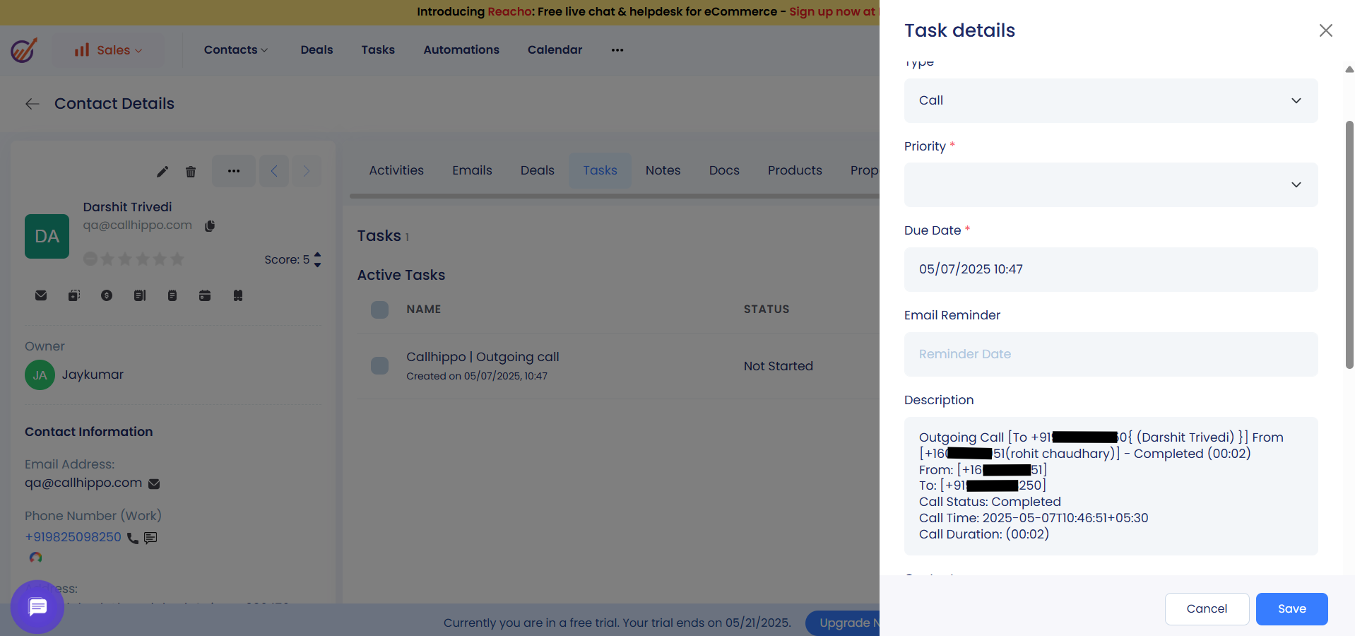Expand the Contacts navigation dropdown
This screenshot has width=1355, height=636.
pos(235,50)
